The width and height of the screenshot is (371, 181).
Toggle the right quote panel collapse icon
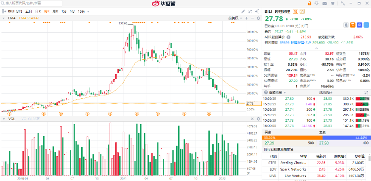pyautogui.click(x=257, y=11)
